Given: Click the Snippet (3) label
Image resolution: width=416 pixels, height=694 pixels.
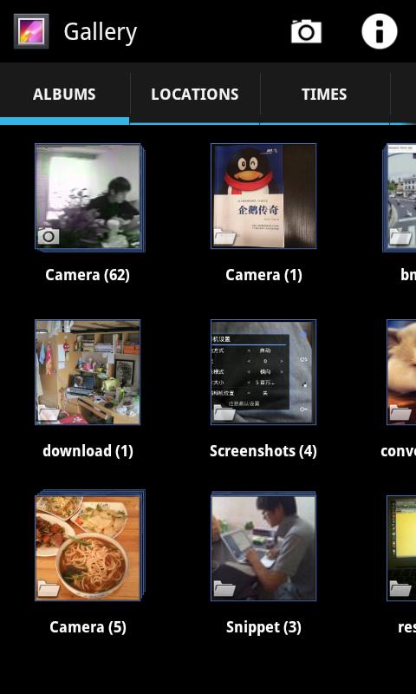Looking at the screenshot, I should pos(263,627).
